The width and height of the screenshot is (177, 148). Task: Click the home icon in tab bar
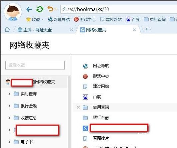7,30
